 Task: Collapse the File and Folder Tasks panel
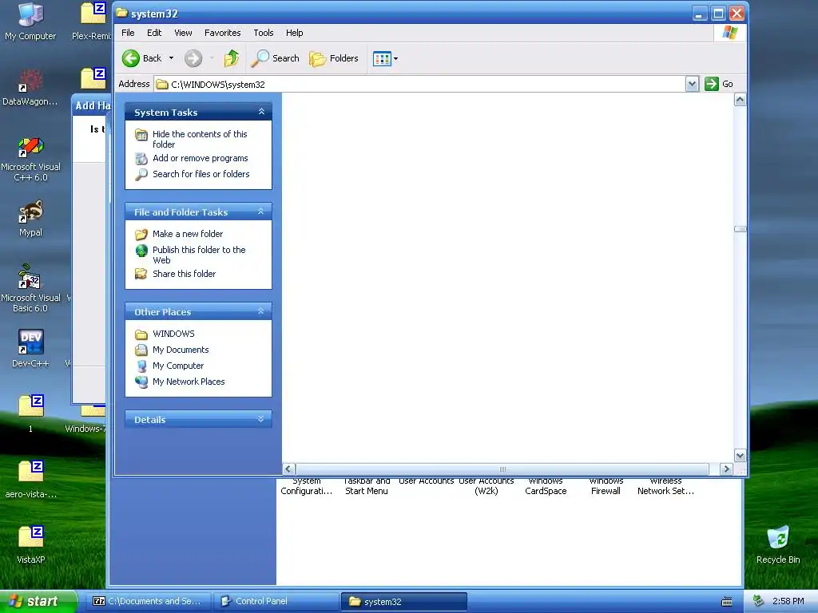click(261, 211)
